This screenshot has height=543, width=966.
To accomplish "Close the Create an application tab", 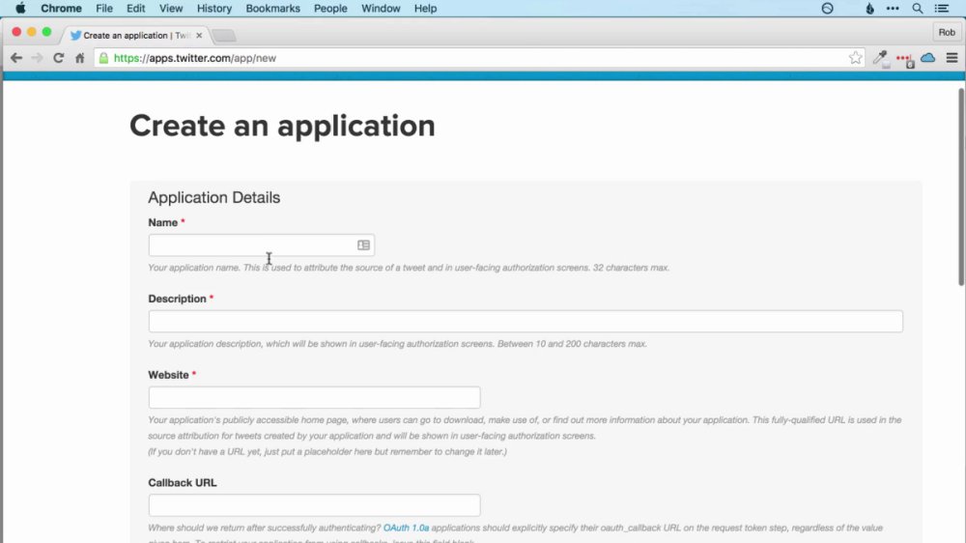I will pos(199,36).
